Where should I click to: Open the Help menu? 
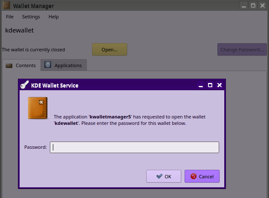[54, 17]
